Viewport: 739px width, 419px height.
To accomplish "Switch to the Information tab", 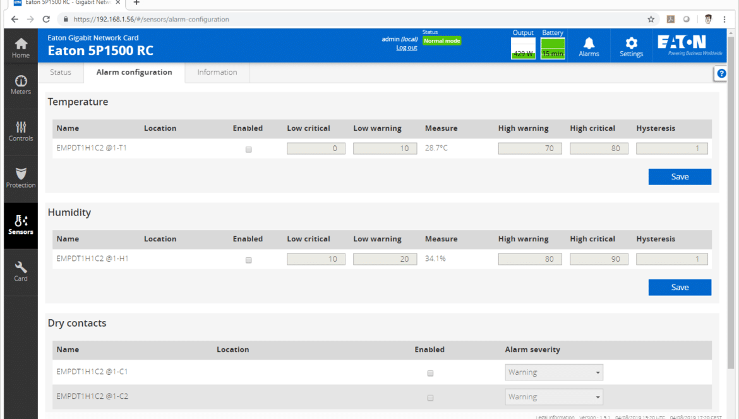I will click(217, 72).
